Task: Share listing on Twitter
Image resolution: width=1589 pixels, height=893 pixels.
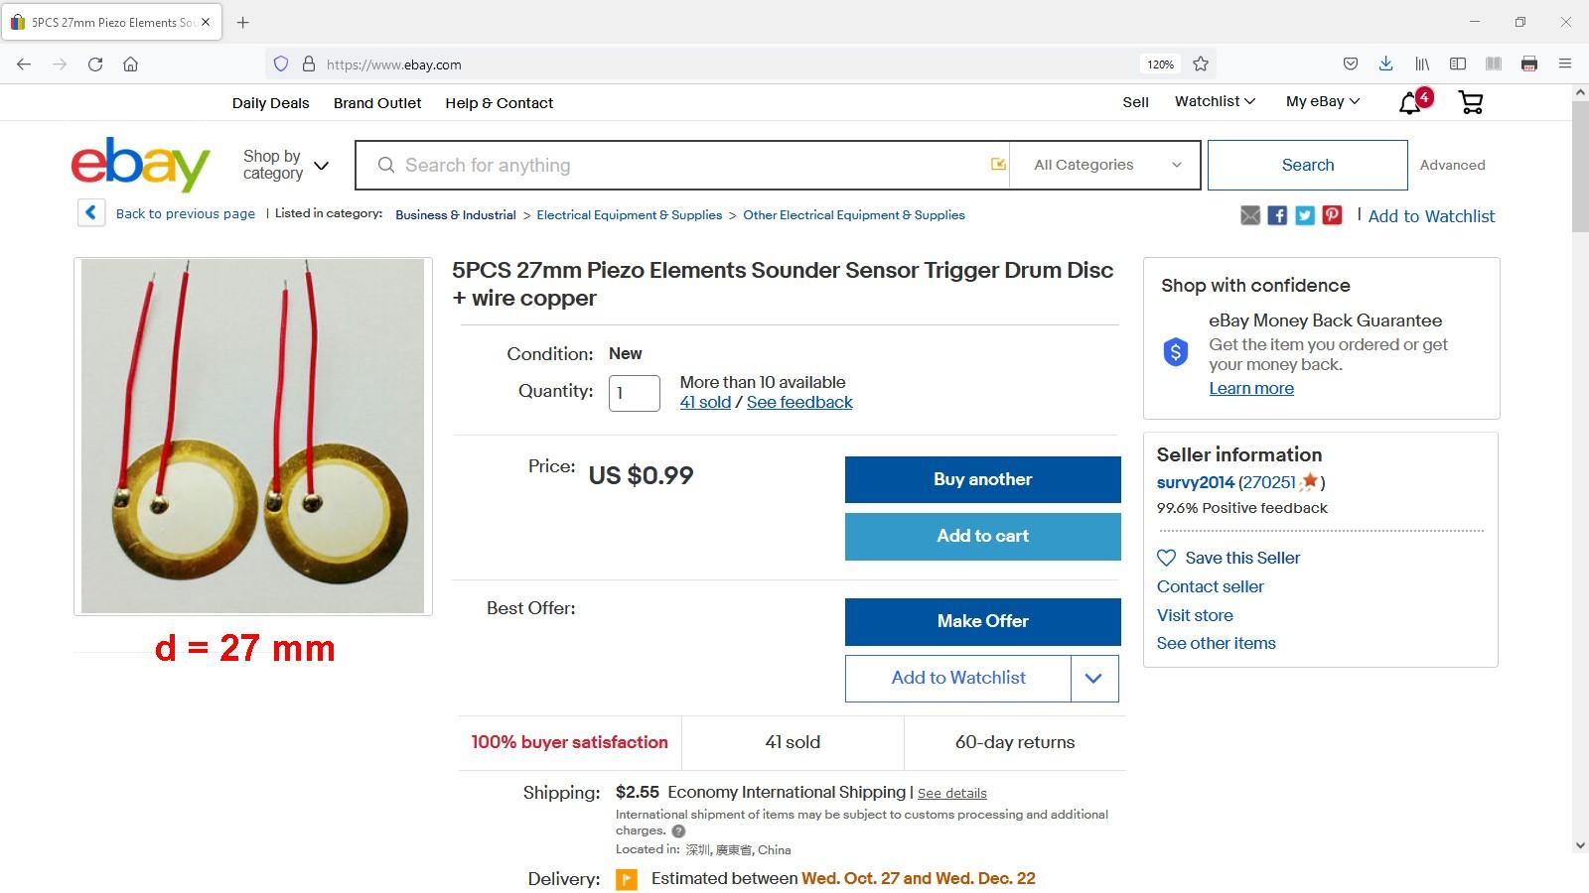Action: [x=1305, y=215]
